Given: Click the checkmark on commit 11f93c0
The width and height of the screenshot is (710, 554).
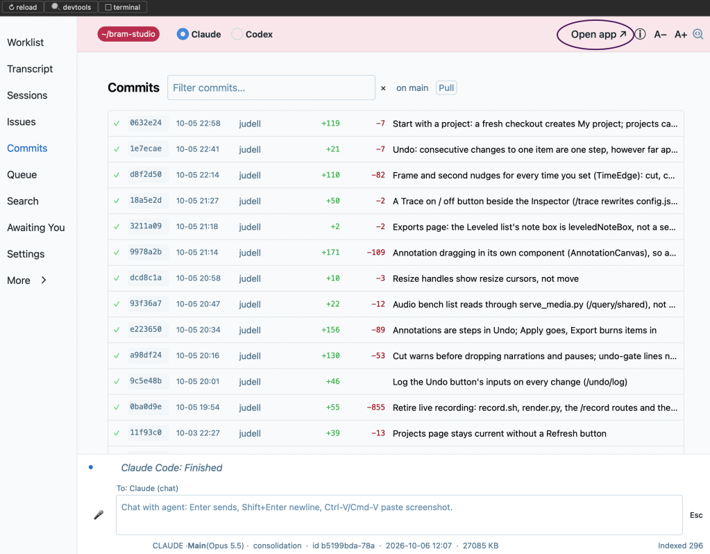Looking at the screenshot, I should tap(117, 433).
